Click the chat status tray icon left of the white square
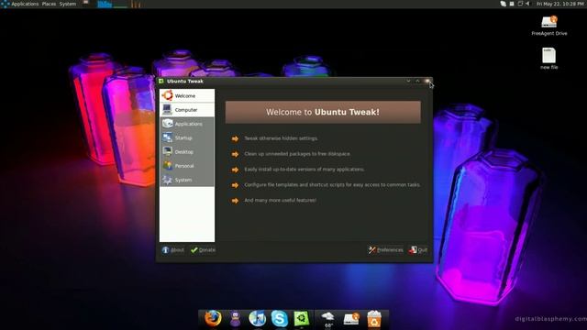 click(504, 4)
